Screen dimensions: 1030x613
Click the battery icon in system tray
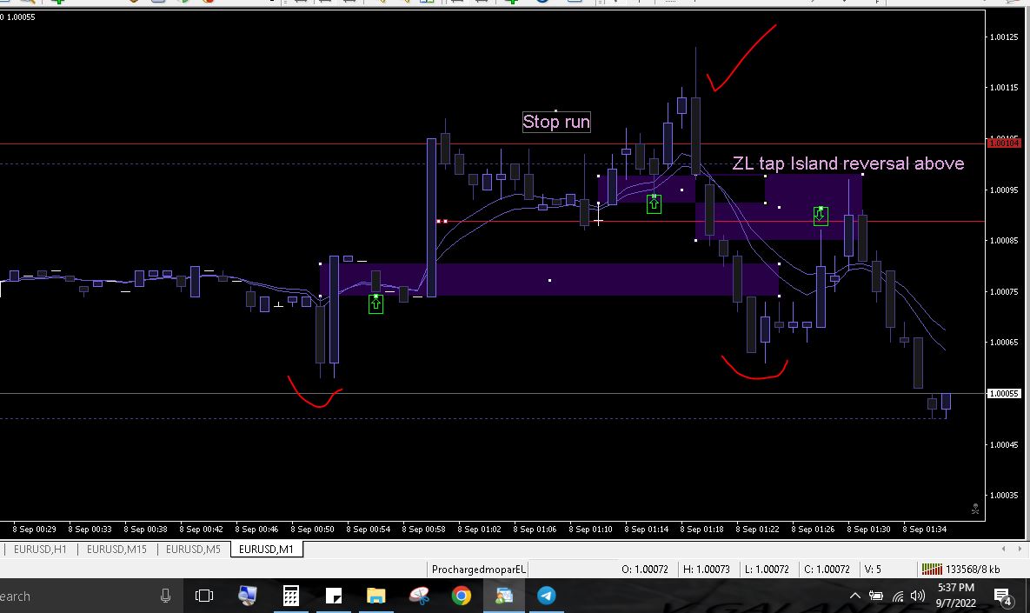pyautogui.click(x=876, y=596)
